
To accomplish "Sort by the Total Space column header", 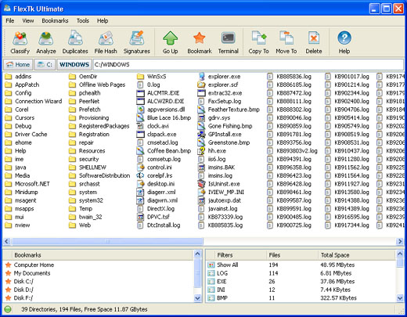I will (x=357, y=255).
